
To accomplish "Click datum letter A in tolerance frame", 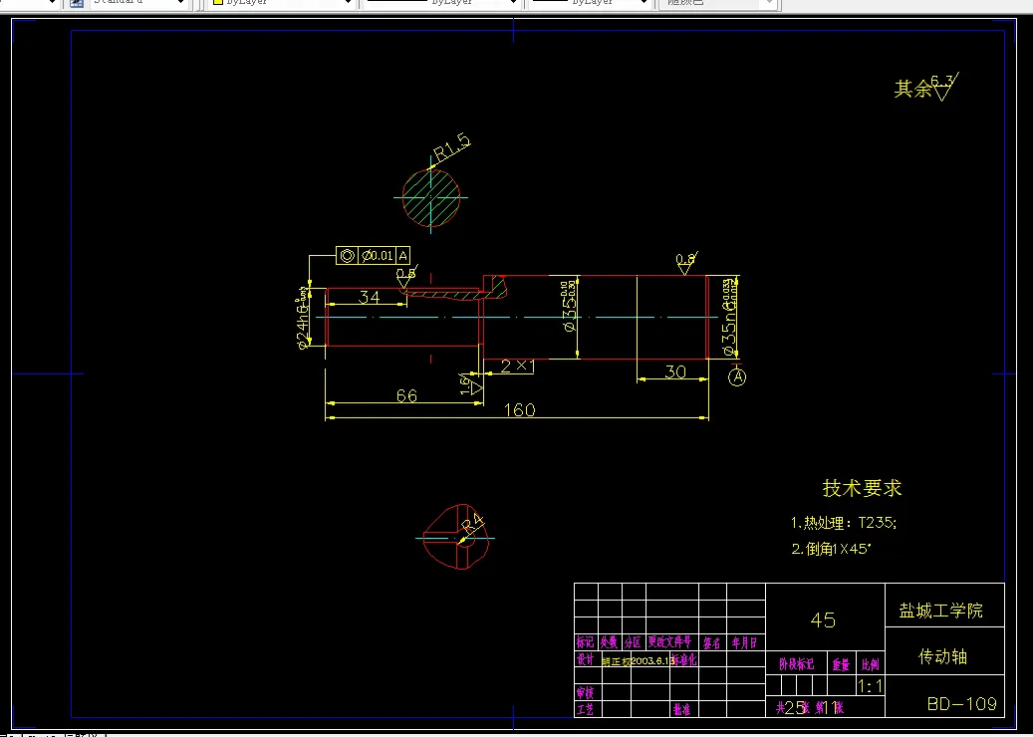I will coord(403,256).
